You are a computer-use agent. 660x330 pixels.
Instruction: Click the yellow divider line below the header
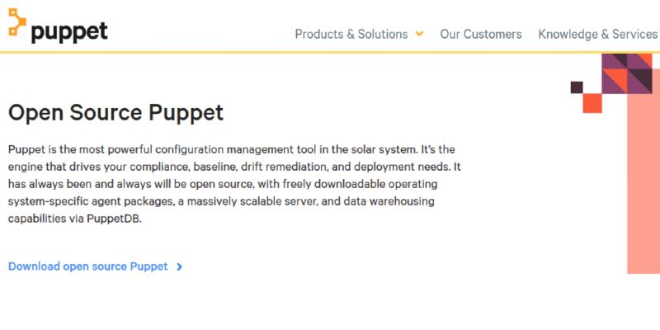(x=330, y=53)
